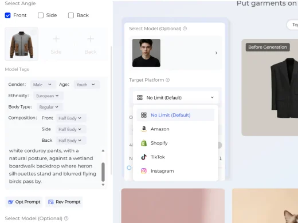Select No Limit (Default) from platform list
298x223 pixels.
(x=175, y=115)
